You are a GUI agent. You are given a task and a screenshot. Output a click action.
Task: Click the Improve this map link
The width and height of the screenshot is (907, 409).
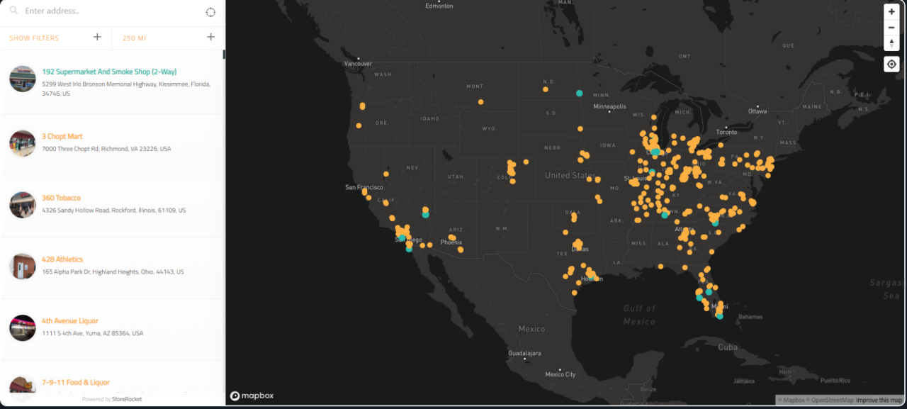(879, 400)
